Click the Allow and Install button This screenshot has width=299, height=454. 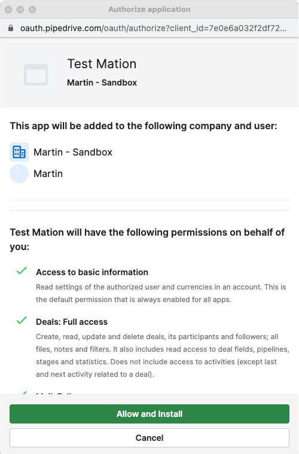point(149,414)
